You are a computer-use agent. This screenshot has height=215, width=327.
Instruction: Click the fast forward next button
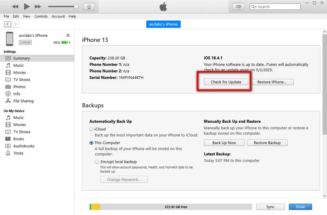click(38, 7)
